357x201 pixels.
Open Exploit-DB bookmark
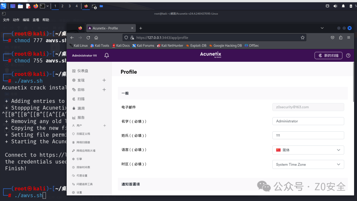[x=196, y=46]
